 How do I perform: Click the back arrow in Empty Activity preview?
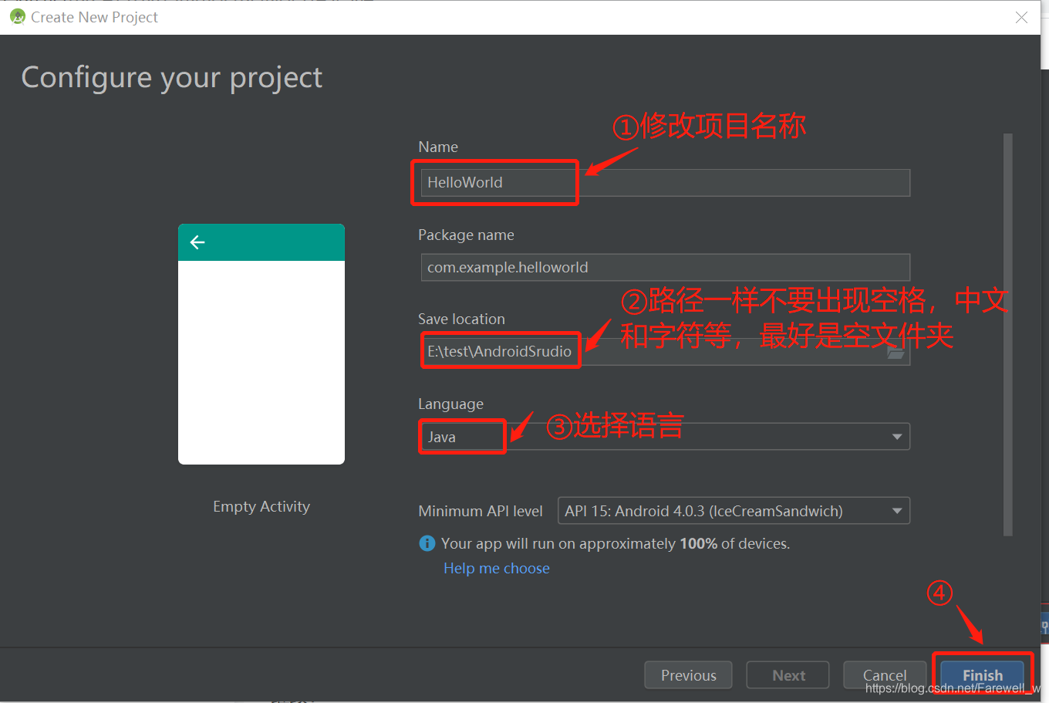(197, 242)
